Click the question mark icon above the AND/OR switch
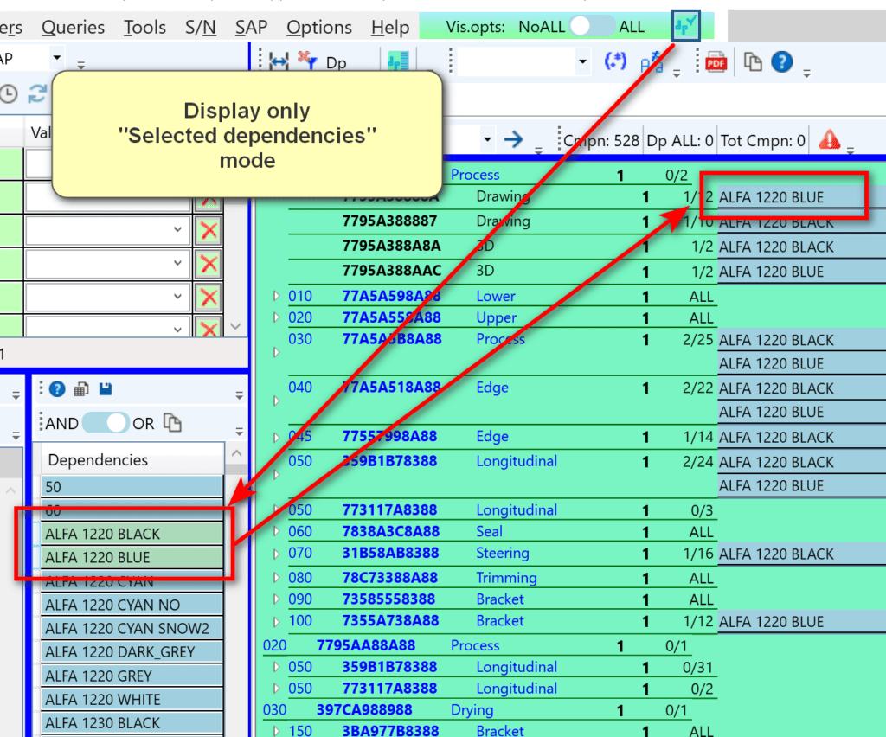 [57, 389]
